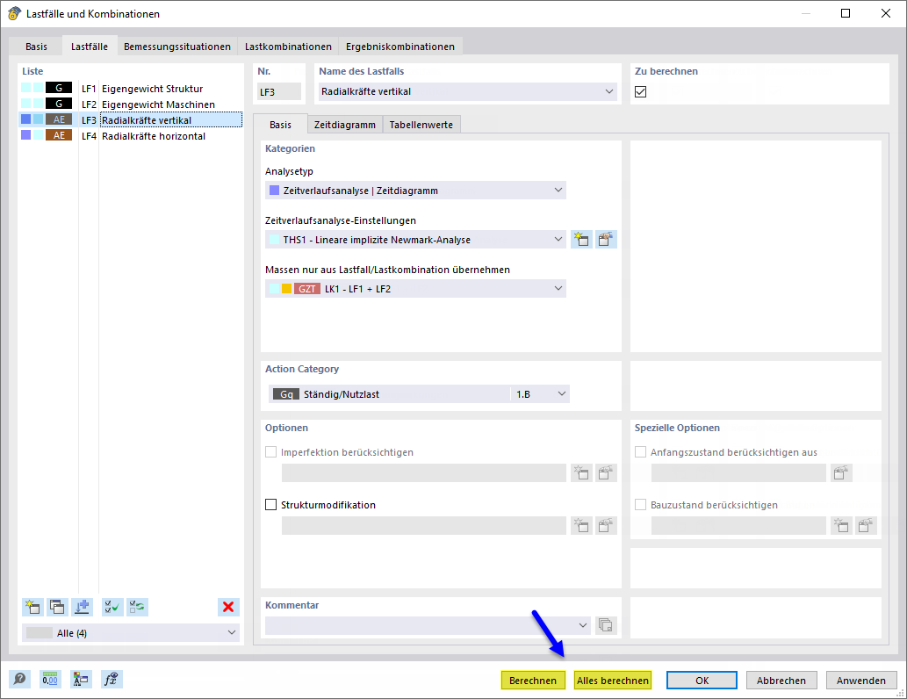Invert the selection of load cases
This screenshot has width=907, height=699.
click(138, 607)
